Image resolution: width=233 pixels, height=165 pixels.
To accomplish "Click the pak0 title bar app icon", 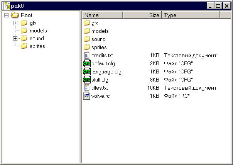I will click(x=7, y=6).
